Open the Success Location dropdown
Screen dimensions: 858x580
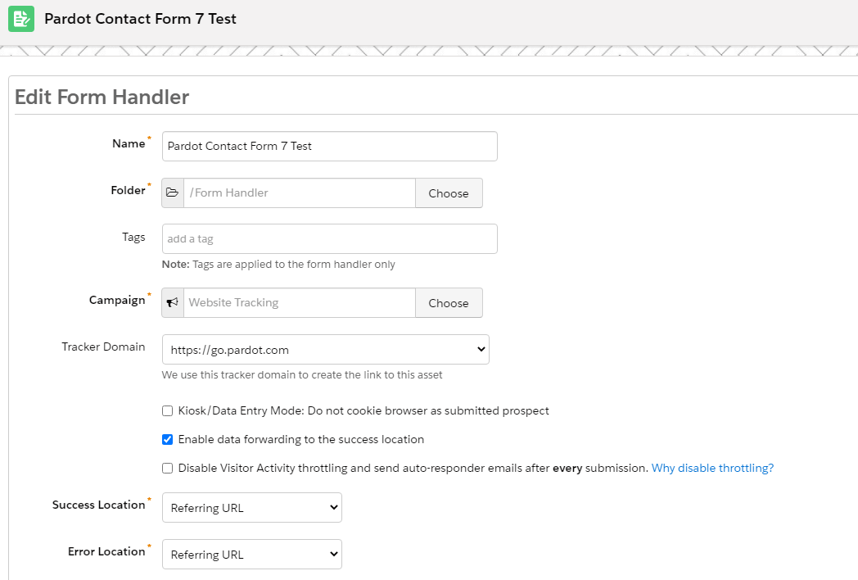(x=251, y=507)
